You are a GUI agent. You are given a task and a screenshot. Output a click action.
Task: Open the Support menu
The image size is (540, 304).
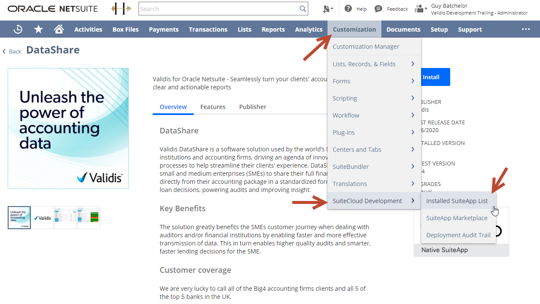pos(470,29)
